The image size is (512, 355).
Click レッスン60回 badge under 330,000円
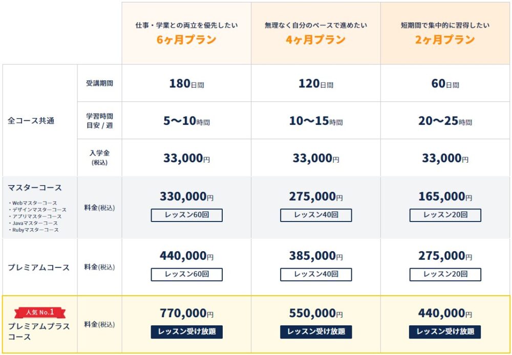pyautogui.click(x=186, y=215)
